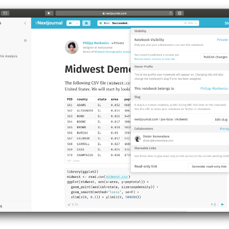The image size is (229, 229).
Task: Stop execution with the square stop button
Action: pyautogui.click(x=86, y=23)
